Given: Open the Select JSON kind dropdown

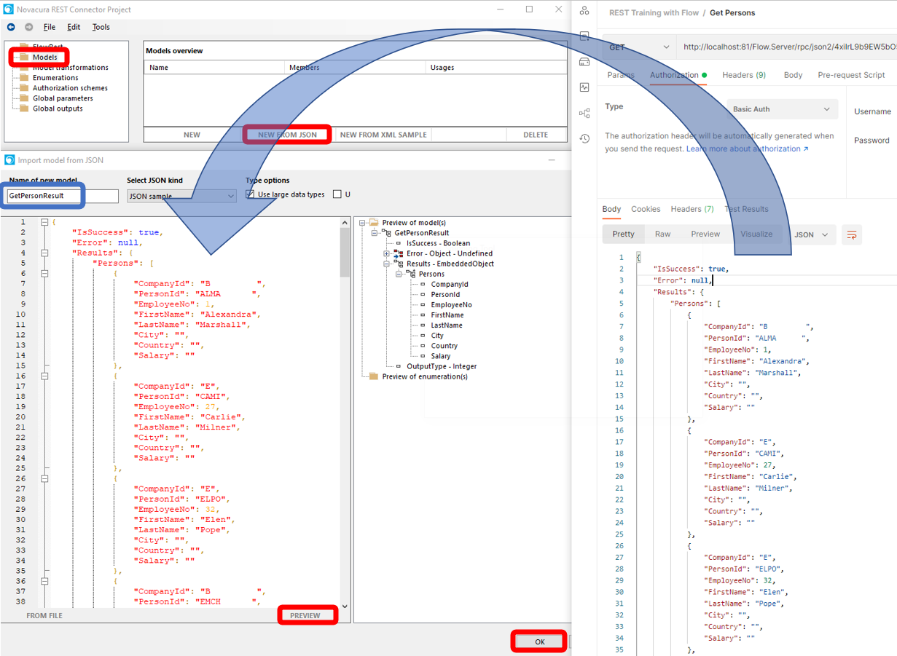Looking at the screenshot, I should [181, 196].
